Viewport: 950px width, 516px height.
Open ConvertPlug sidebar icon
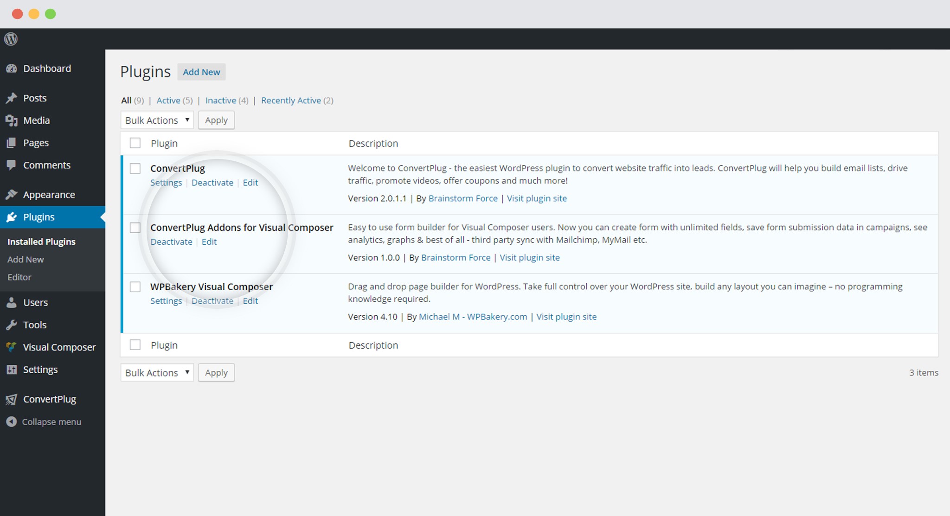pyautogui.click(x=11, y=399)
